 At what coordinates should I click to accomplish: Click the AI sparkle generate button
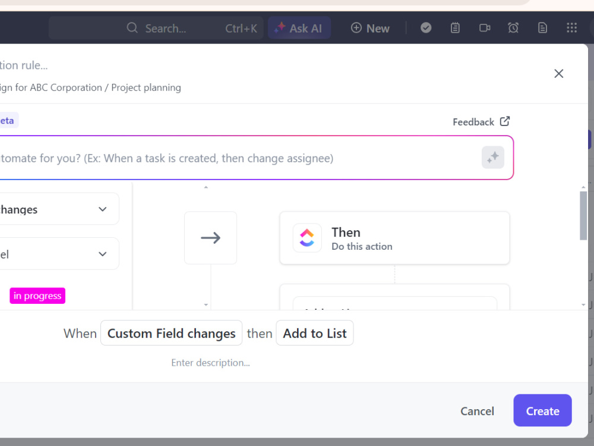click(x=493, y=158)
